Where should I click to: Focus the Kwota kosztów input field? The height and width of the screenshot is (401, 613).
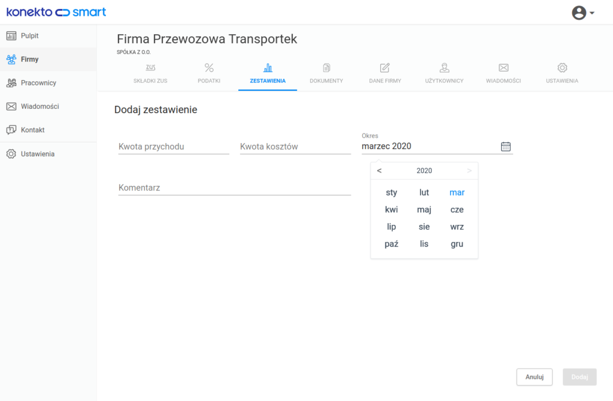[x=295, y=147]
